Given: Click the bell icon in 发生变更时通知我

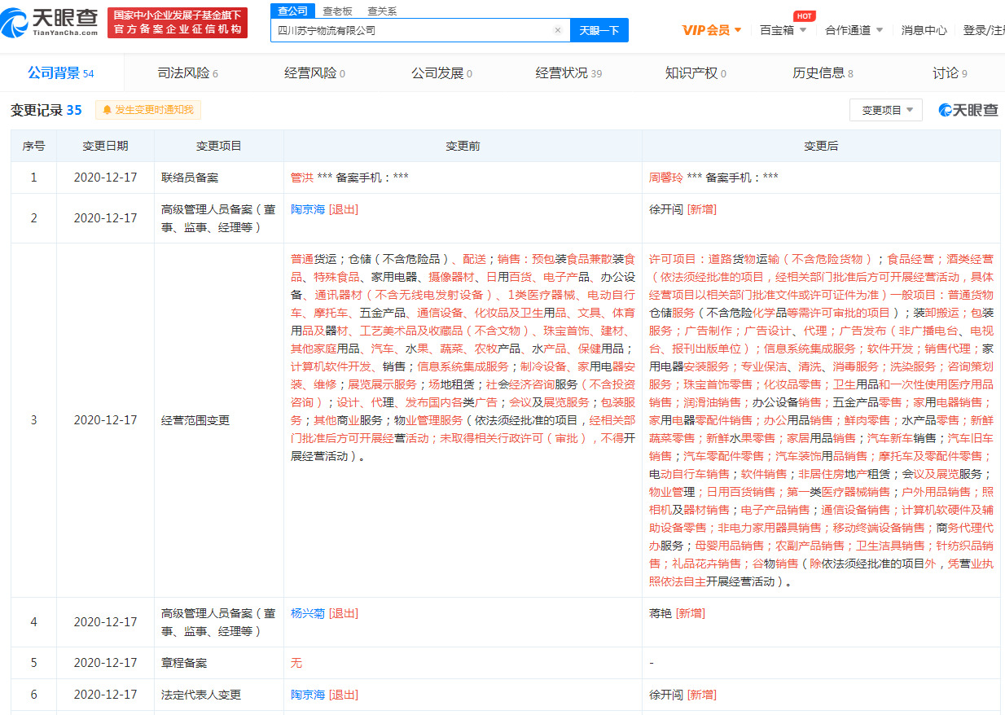Looking at the screenshot, I should pyautogui.click(x=107, y=110).
